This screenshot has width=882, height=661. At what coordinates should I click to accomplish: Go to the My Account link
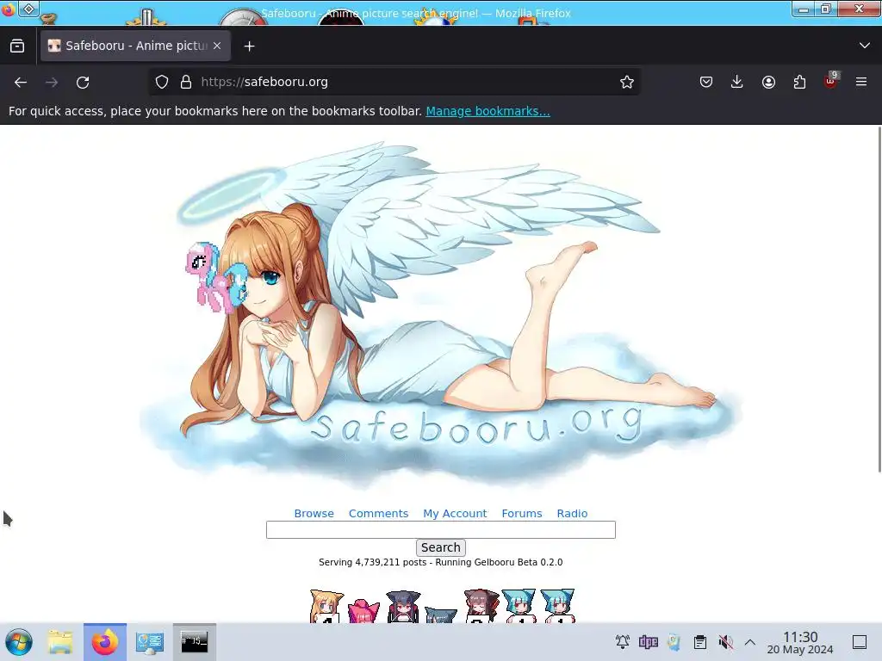click(455, 513)
